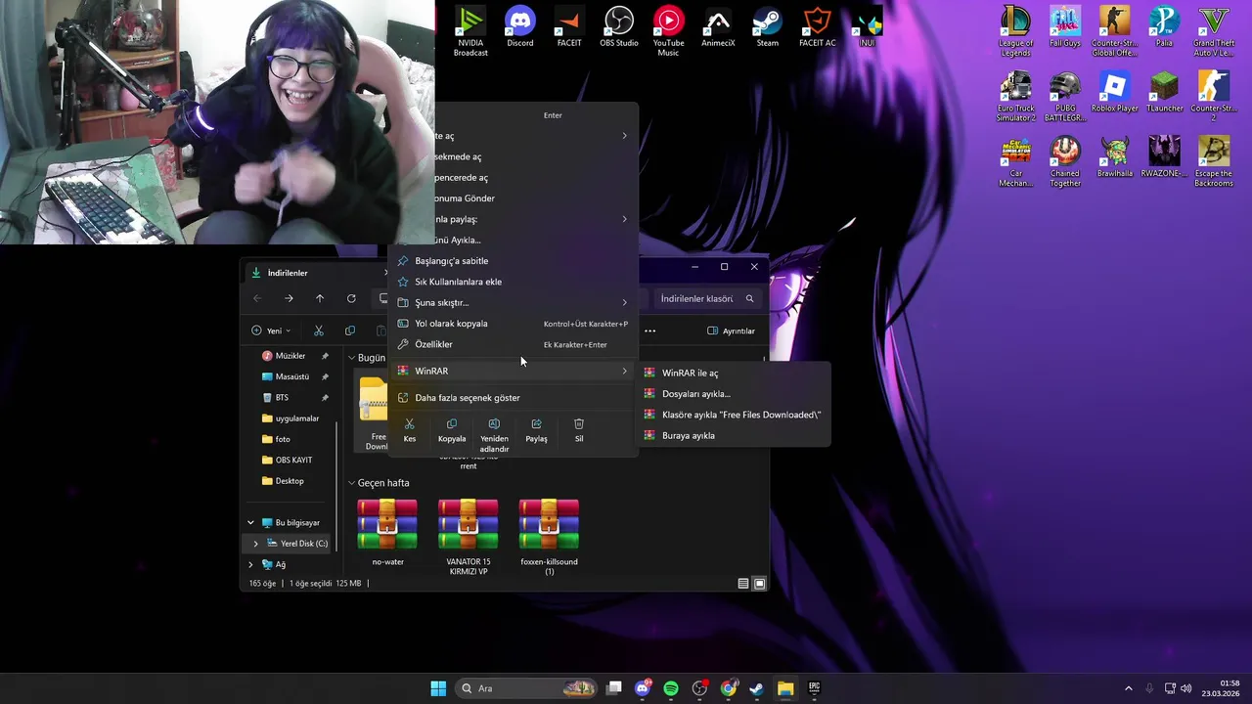Open the AnimeciX desktop icon

718,27
